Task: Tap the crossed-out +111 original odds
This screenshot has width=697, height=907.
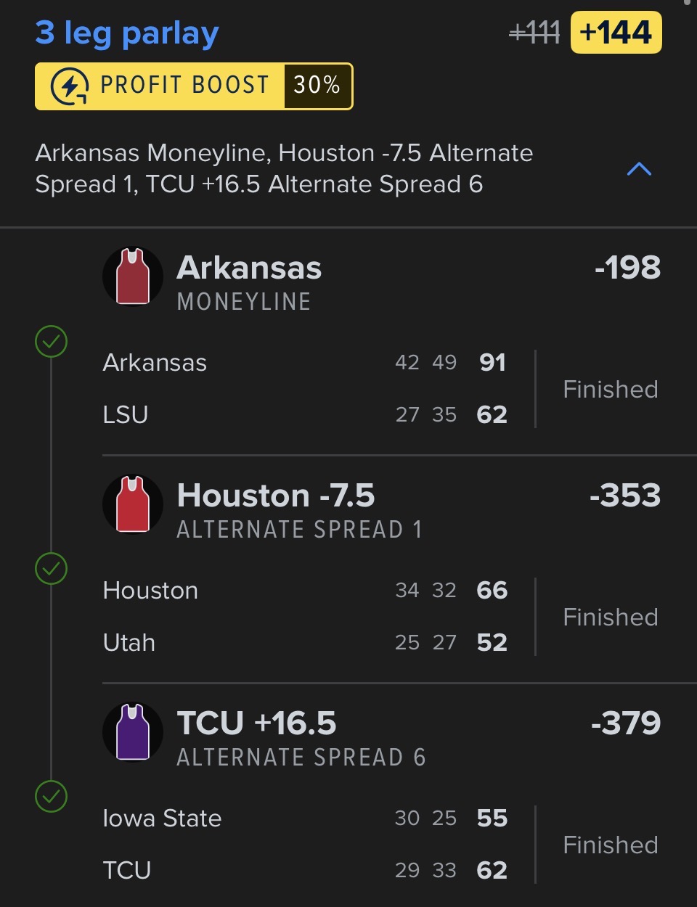Action: point(534,33)
